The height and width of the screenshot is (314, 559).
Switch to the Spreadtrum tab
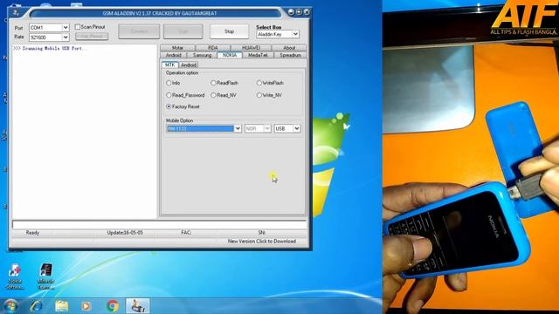click(290, 55)
